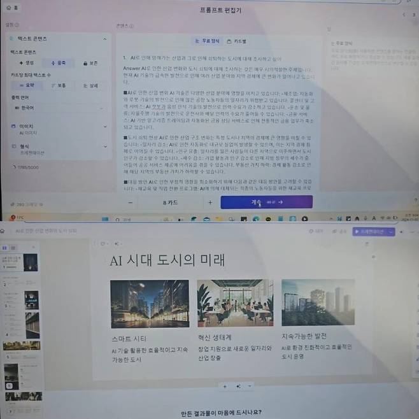419x419 pixels.
Task: Open the 프레젠테이션 button dropdown arrow
Action: click(x=391, y=232)
